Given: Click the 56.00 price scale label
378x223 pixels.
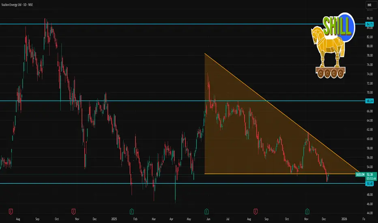Looking at the screenshot, I should click(369, 158).
